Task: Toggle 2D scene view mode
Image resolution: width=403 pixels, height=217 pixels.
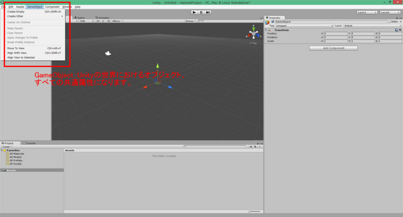Action: (x=98, y=21)
